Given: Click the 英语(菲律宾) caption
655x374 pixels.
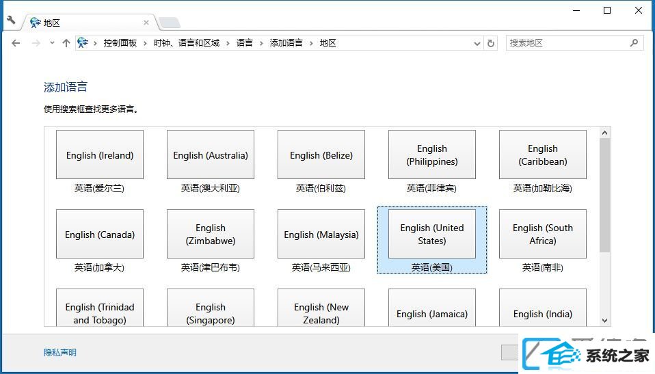Looking at the screenshot, I should pyautogui.click(x=431, y=189).
